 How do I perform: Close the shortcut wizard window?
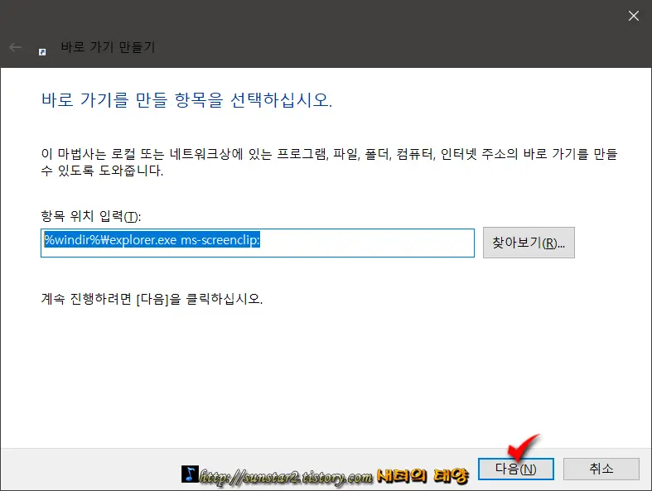[x=633, y=16]
